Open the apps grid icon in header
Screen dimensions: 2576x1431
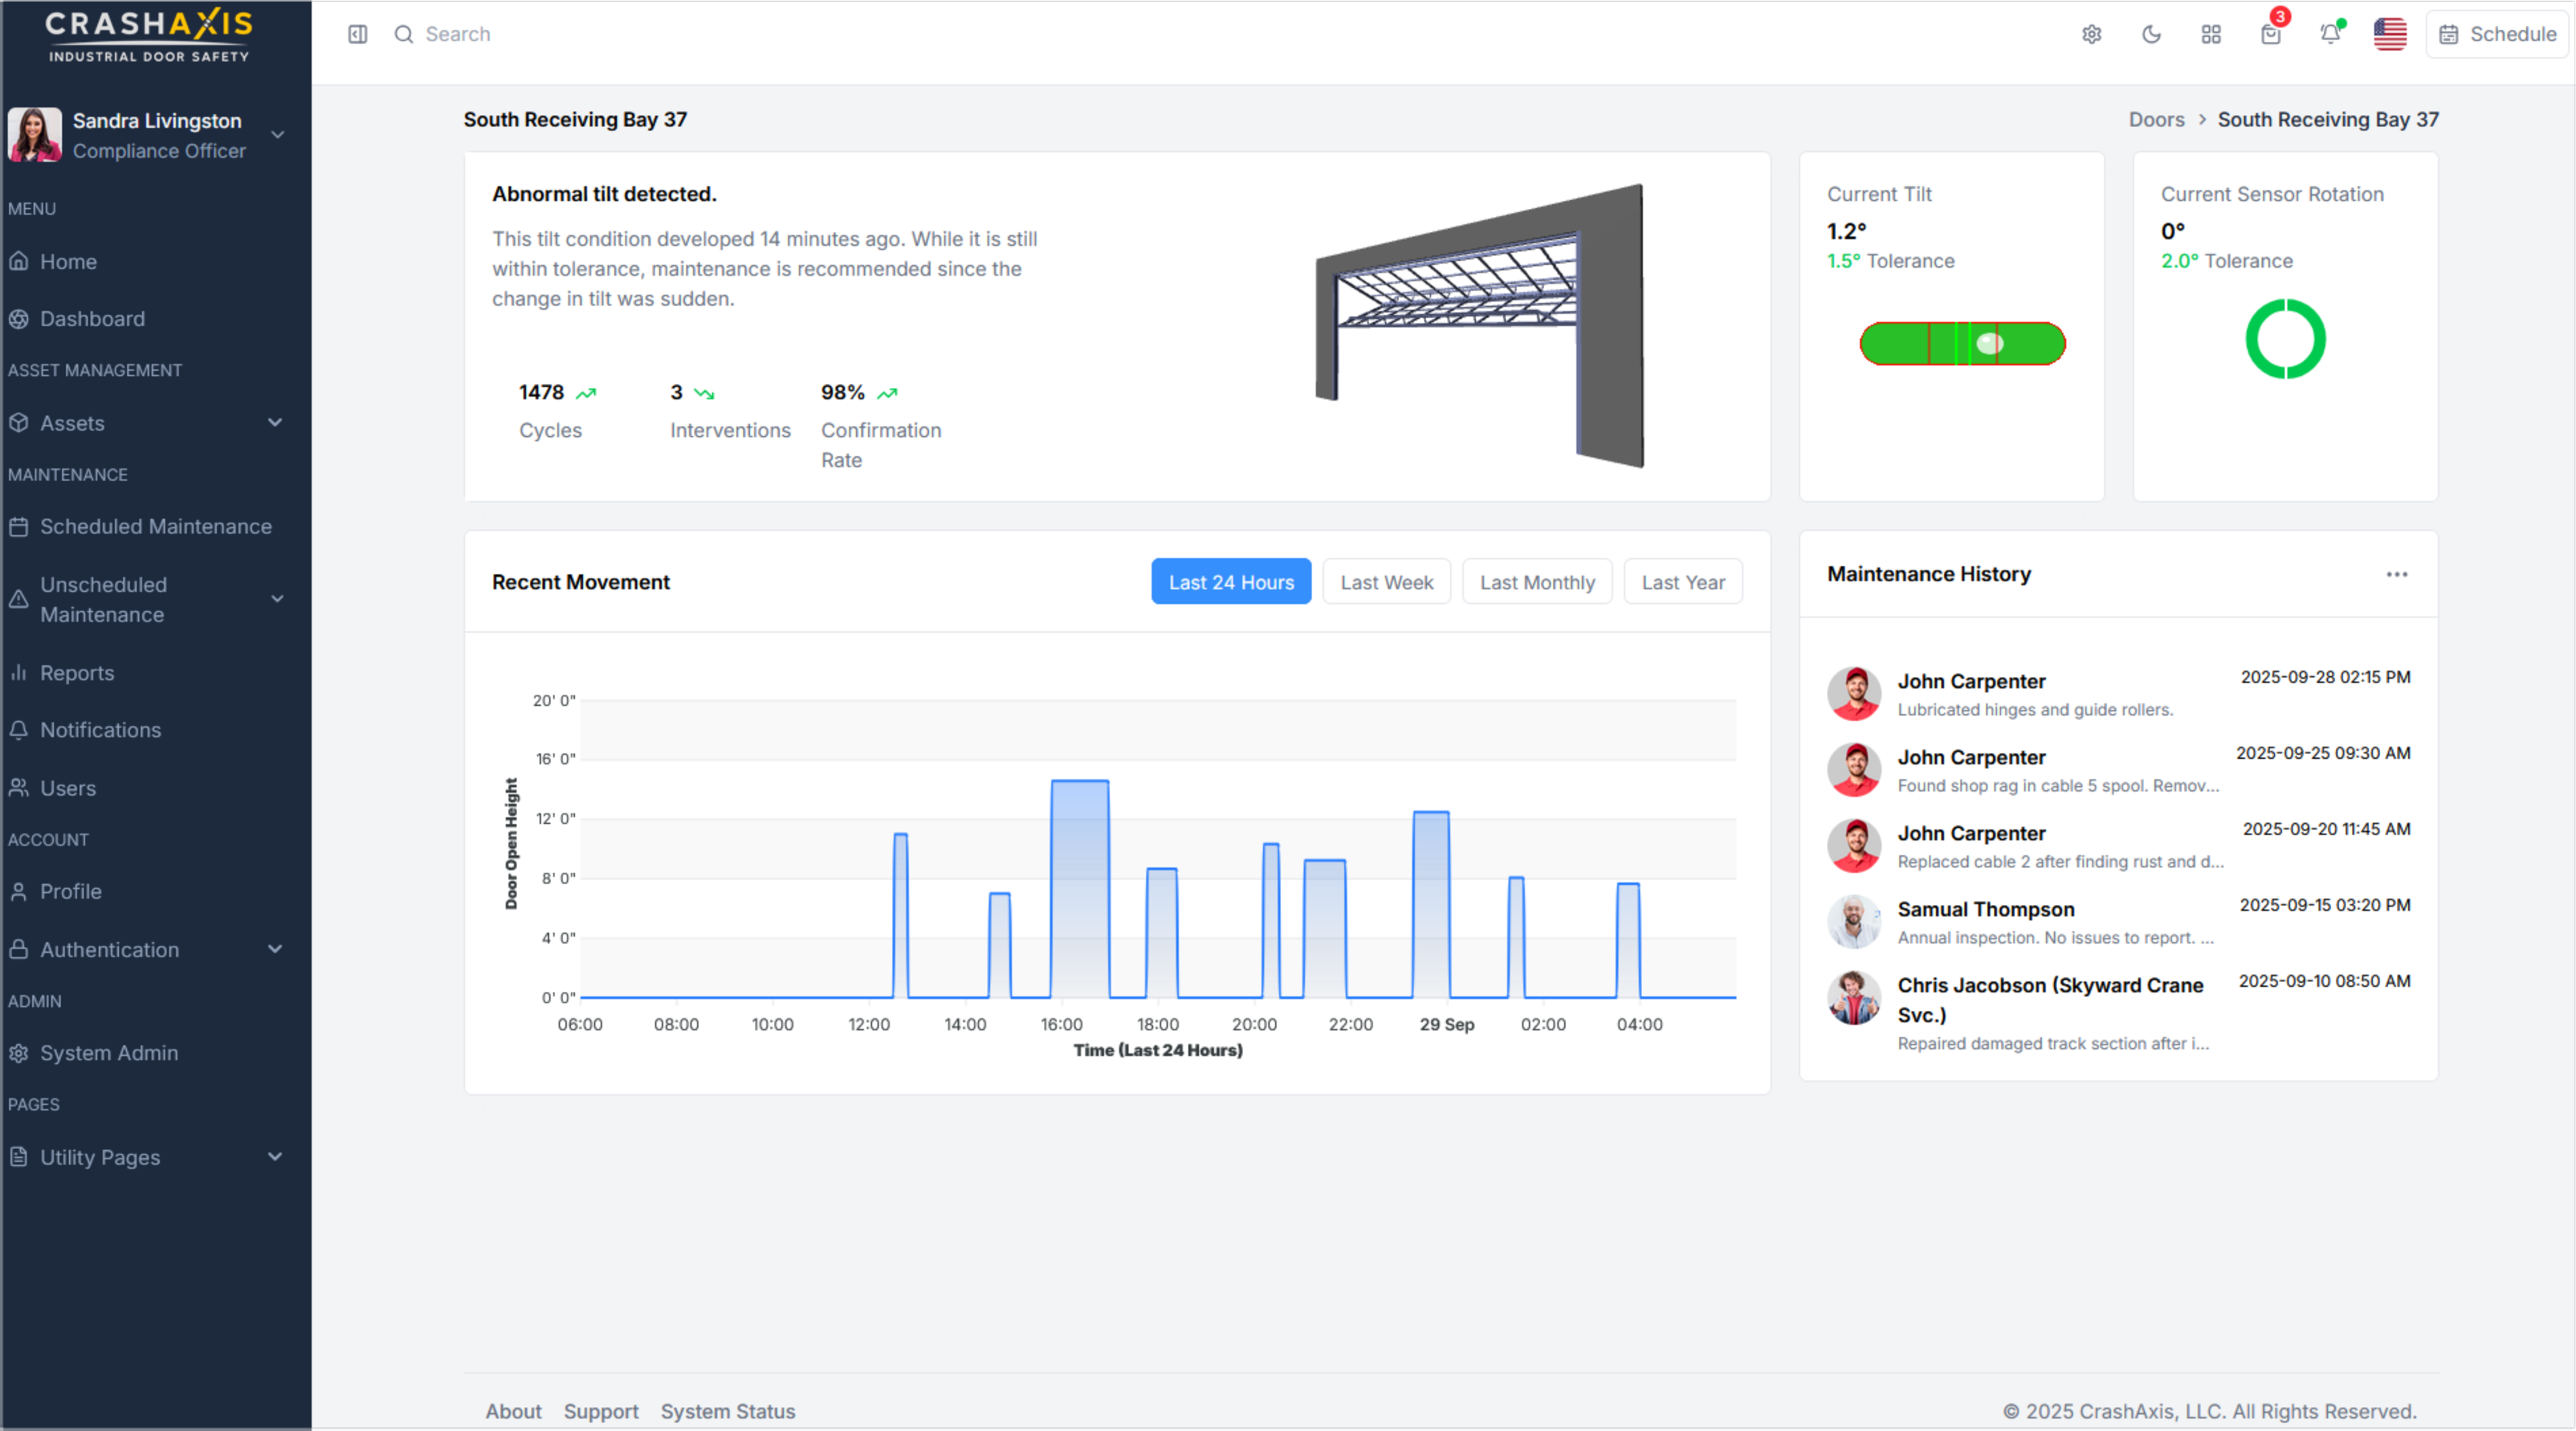pyautogui.click(x=2210, y=34)
